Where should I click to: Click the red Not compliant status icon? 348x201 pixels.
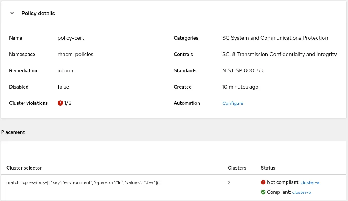(263, 182)
